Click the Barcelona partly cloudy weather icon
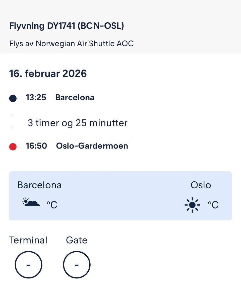Viewport: 241px width, 293px height. (x=31, y=202)
